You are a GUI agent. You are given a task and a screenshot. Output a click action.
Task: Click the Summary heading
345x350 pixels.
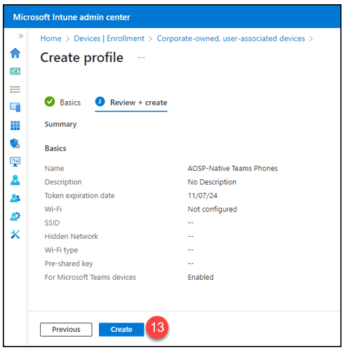click(x=60, y=124)
